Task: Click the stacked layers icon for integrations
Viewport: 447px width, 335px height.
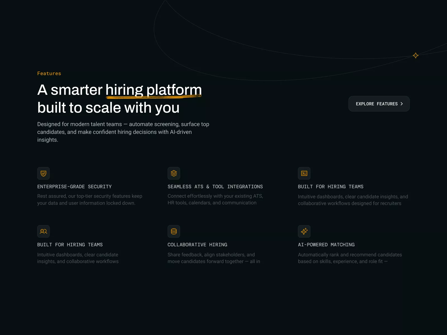Action: click(x=174, y=173)
